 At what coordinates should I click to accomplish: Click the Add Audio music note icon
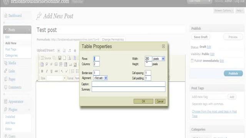70,51
